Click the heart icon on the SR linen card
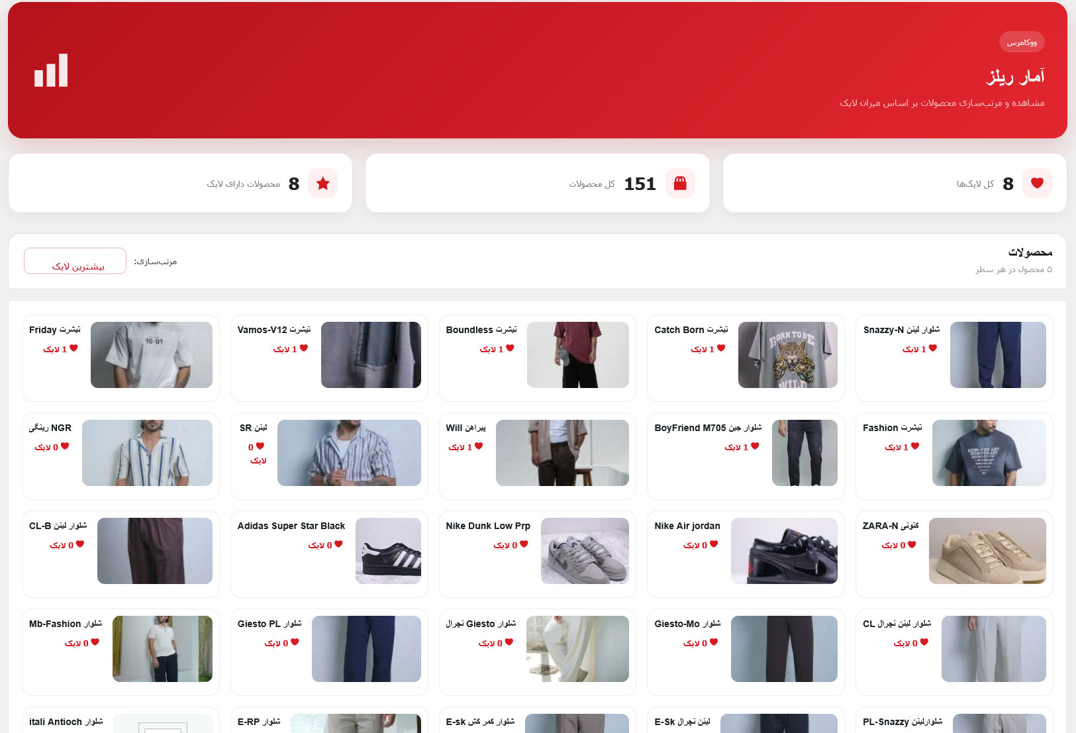 [x=260, y=446]
